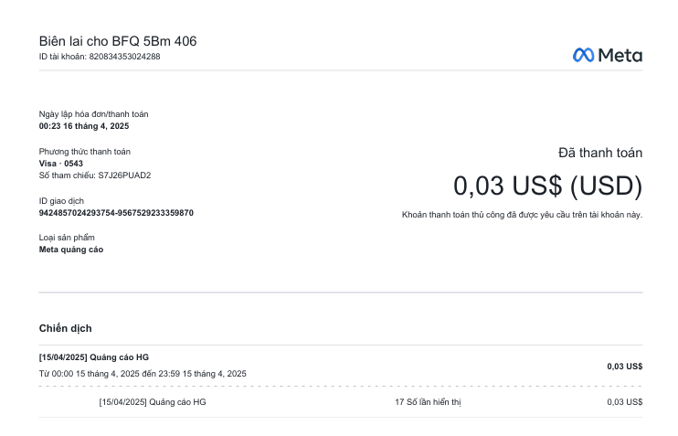This screenshot has height=436, width=678.
Task: Click the ID giao dịch label
Action: 61,200
